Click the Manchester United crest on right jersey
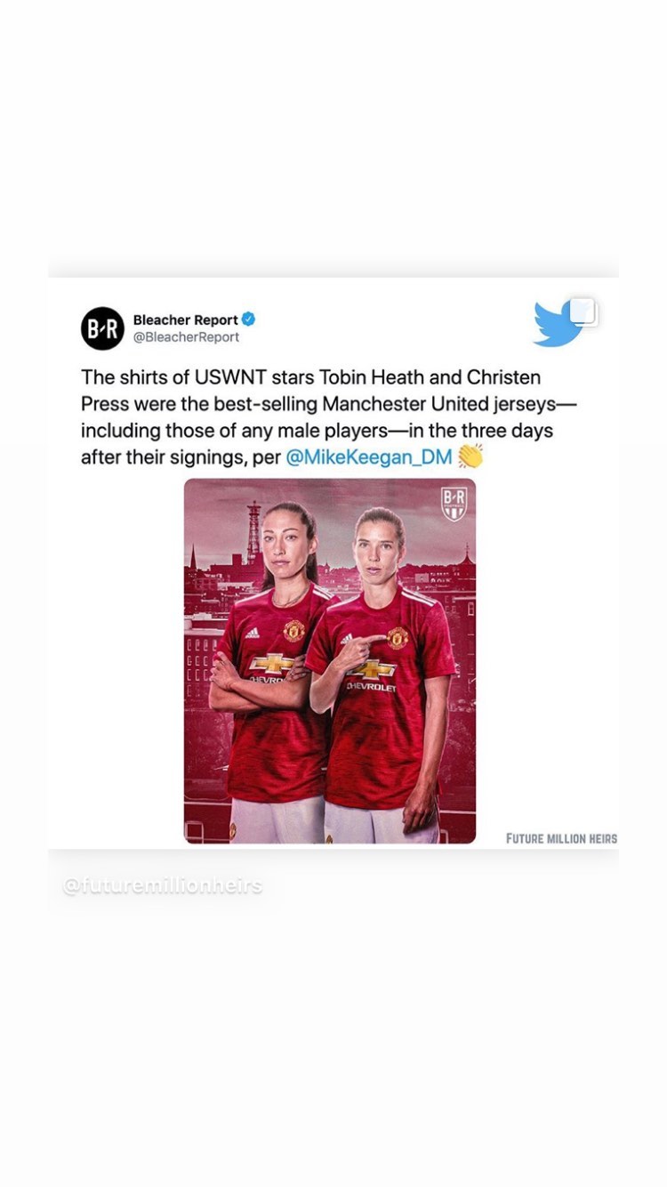Screen dimensions: 667x1187 tap(398, 637)
